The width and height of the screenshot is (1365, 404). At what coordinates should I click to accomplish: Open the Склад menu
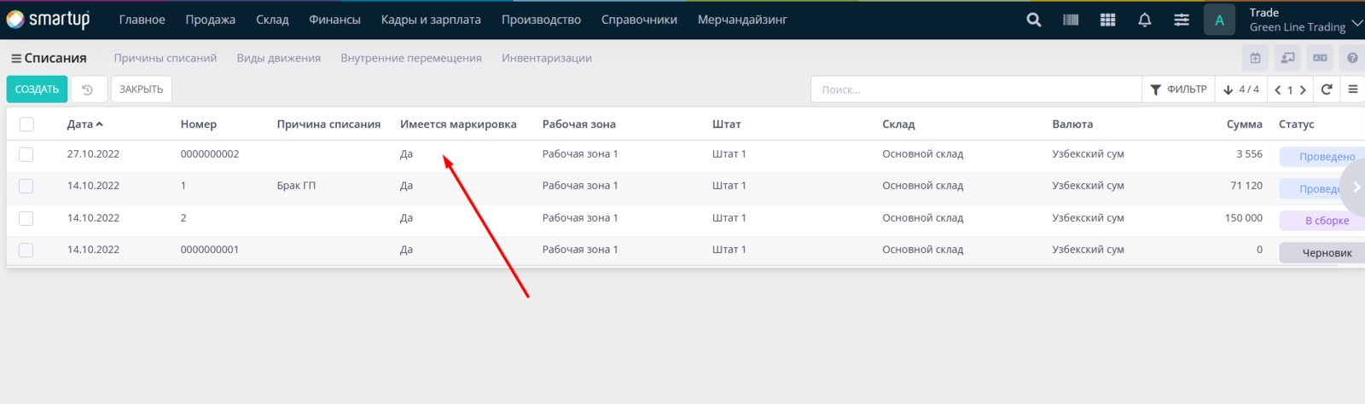coord(272,20)
